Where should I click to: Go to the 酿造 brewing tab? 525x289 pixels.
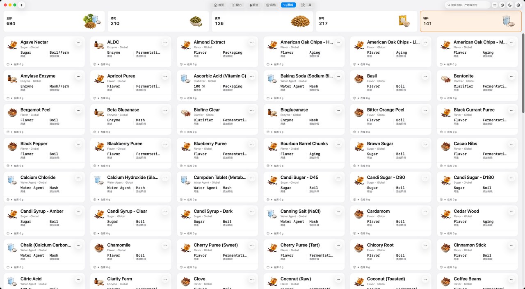[254, 5]
